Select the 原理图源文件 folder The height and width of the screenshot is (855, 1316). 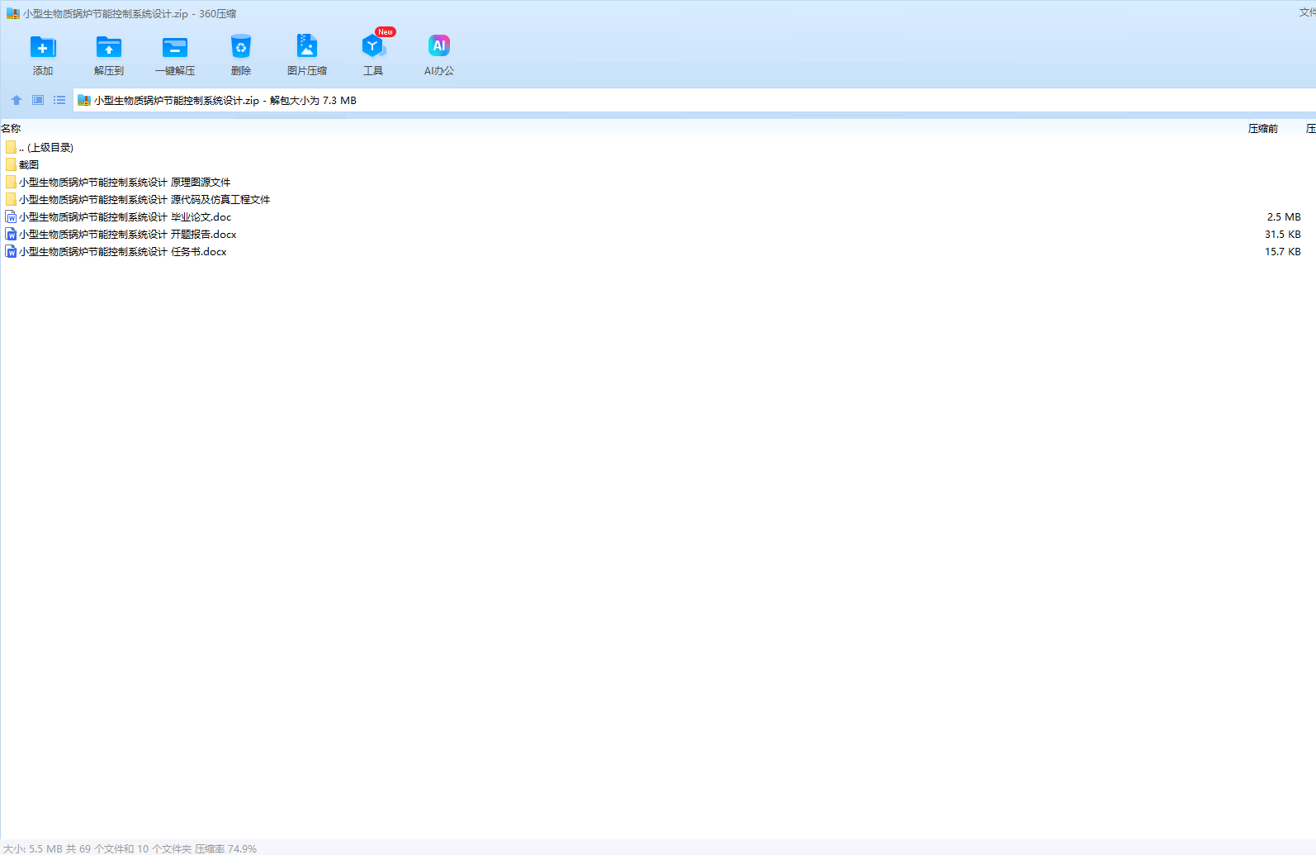click(124, 183)
